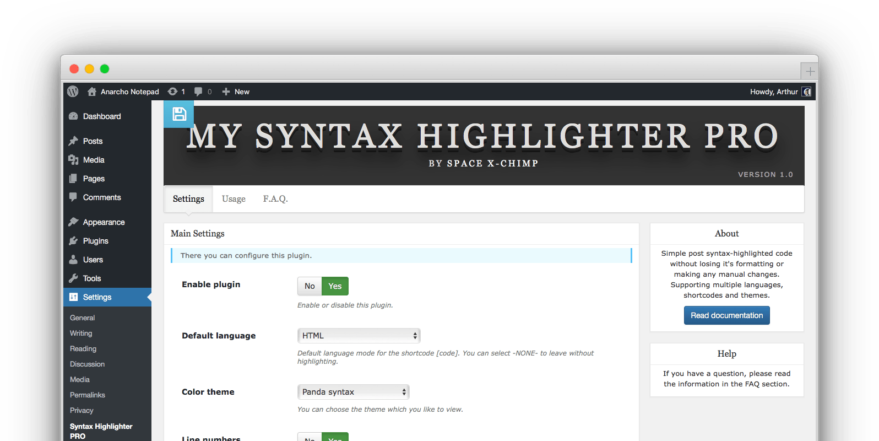Image resolution: width=879 pixels, height=441 pixels.
Task: Open the comments bubble icon in admin bar
Action: pos(198,92)
